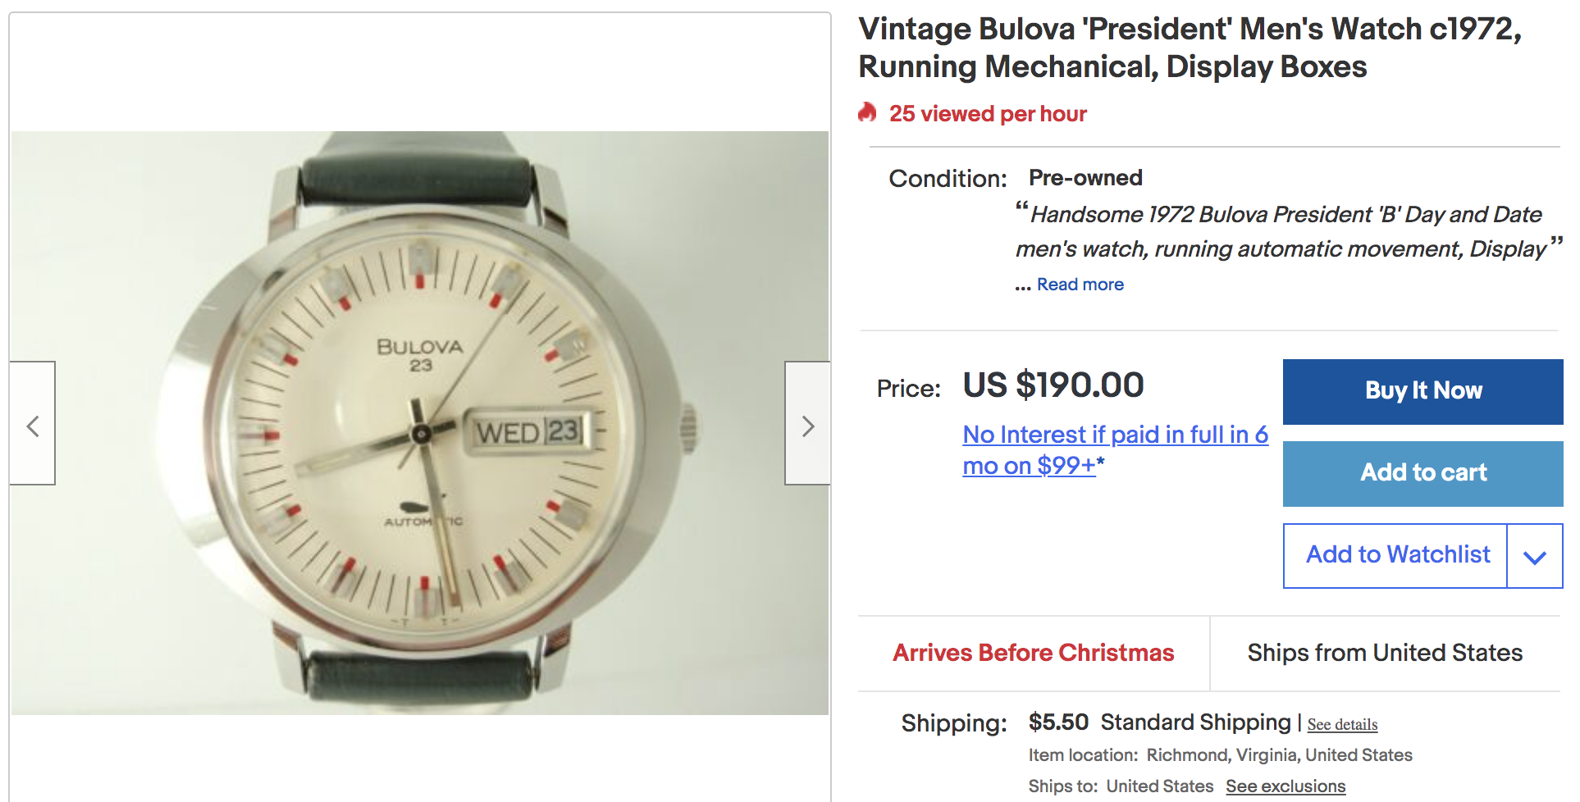Click the Add to cart button
Viewport: 1580px width, 802px height.
(1422, 473)
